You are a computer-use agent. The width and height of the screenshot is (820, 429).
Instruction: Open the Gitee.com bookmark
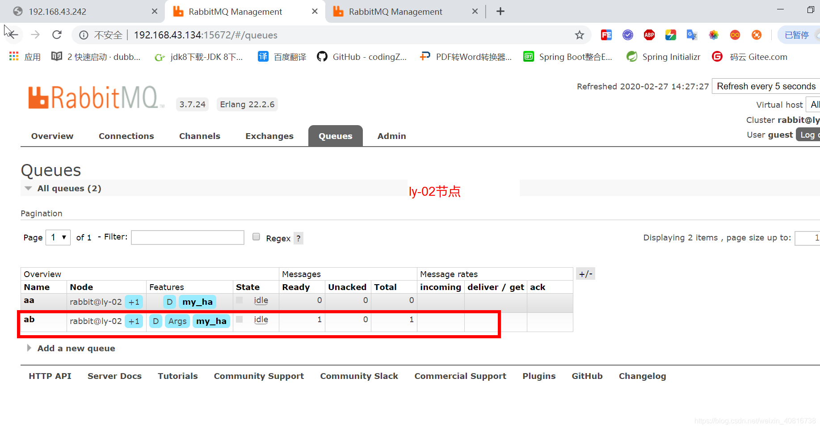(x=750, y=57)
